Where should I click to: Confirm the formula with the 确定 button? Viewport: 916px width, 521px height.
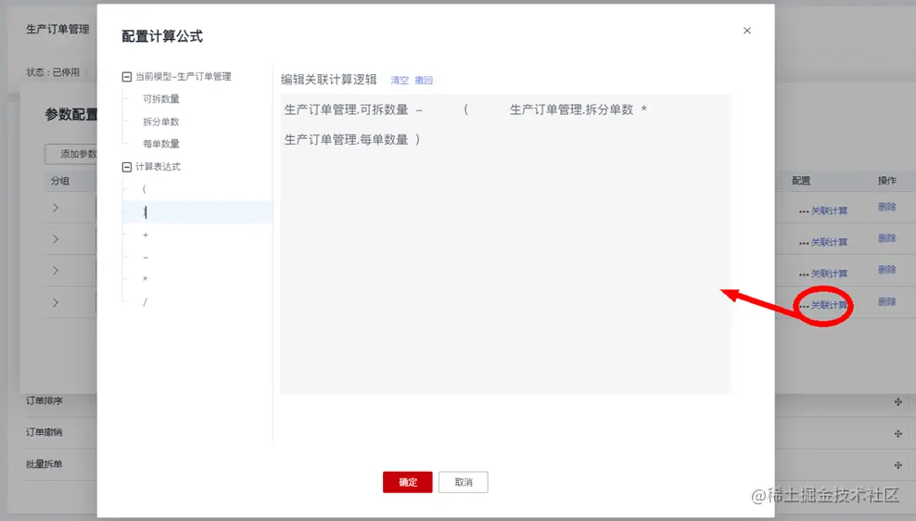(408, 482)
